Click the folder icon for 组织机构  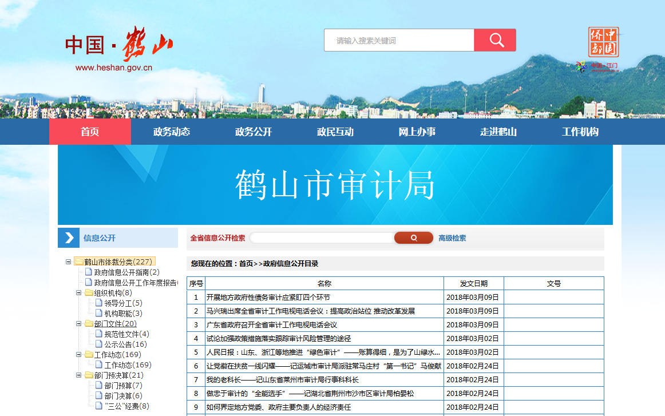(x=89, y=293)
